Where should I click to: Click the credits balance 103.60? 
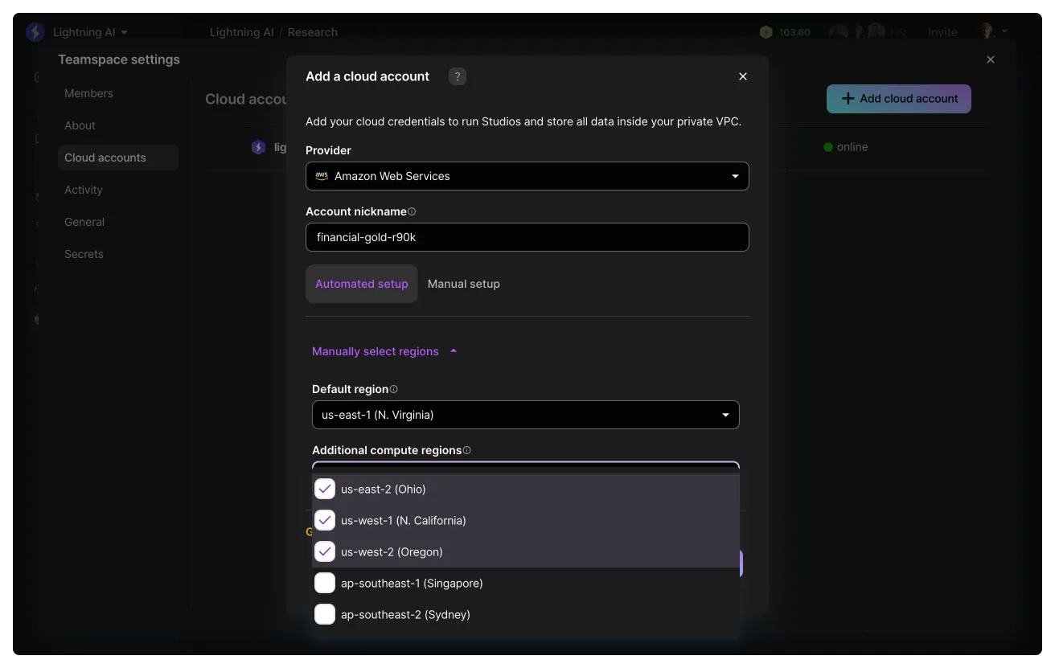point(794,32)
